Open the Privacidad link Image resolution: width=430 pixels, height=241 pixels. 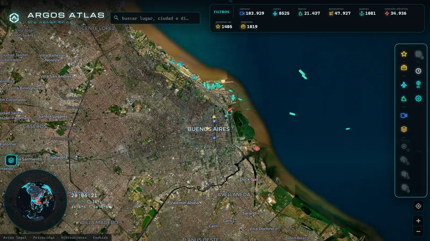tap(44, 238)
